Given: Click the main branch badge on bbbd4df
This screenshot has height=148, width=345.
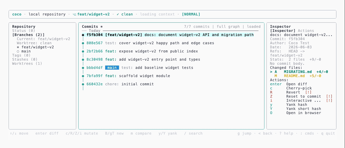Looking at the screenshot, I should click(112, 67).
